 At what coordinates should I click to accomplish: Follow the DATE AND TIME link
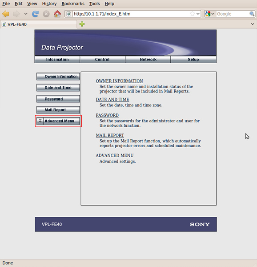[112, 99]
